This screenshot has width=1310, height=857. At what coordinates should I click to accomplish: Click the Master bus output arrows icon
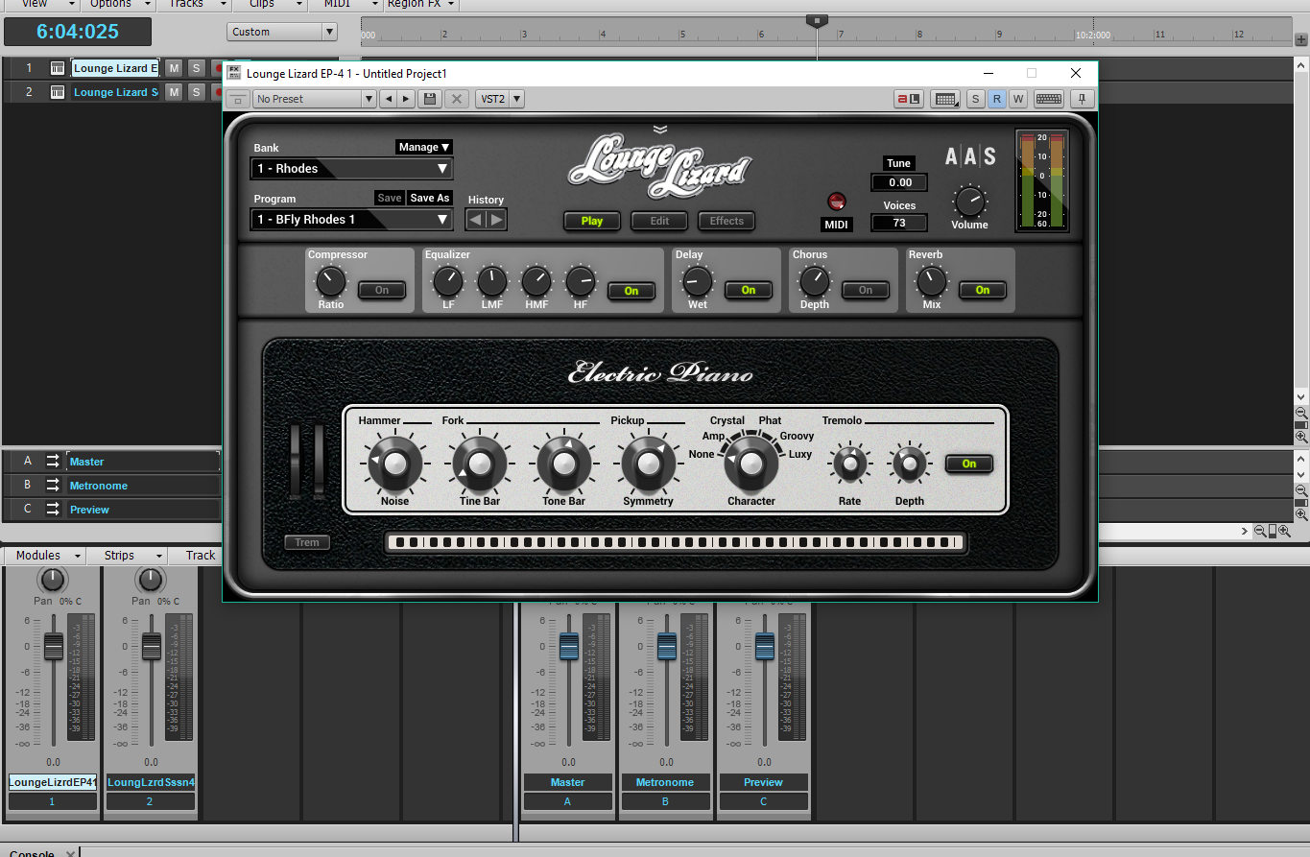tap(53, 462)
